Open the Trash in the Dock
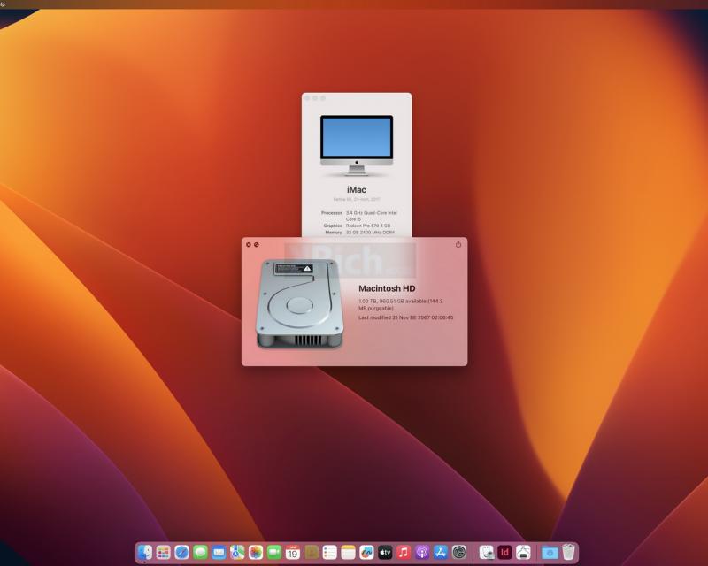This screenshot has width=708, height=566. coord(568,552)
